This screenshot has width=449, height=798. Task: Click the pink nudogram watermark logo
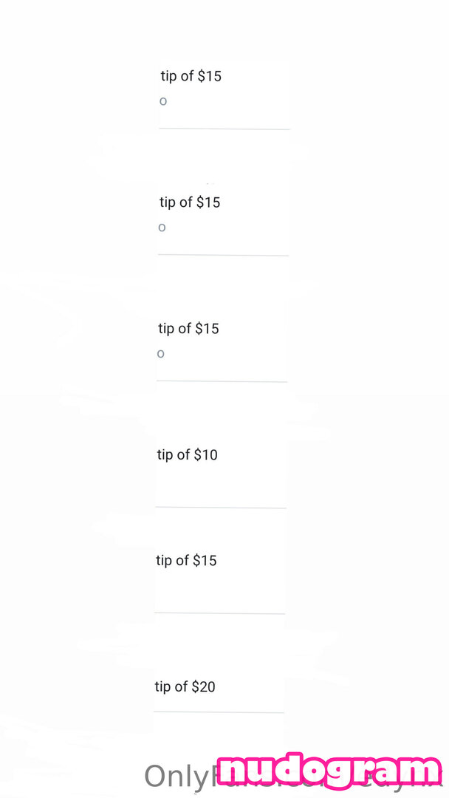(330, 772)
